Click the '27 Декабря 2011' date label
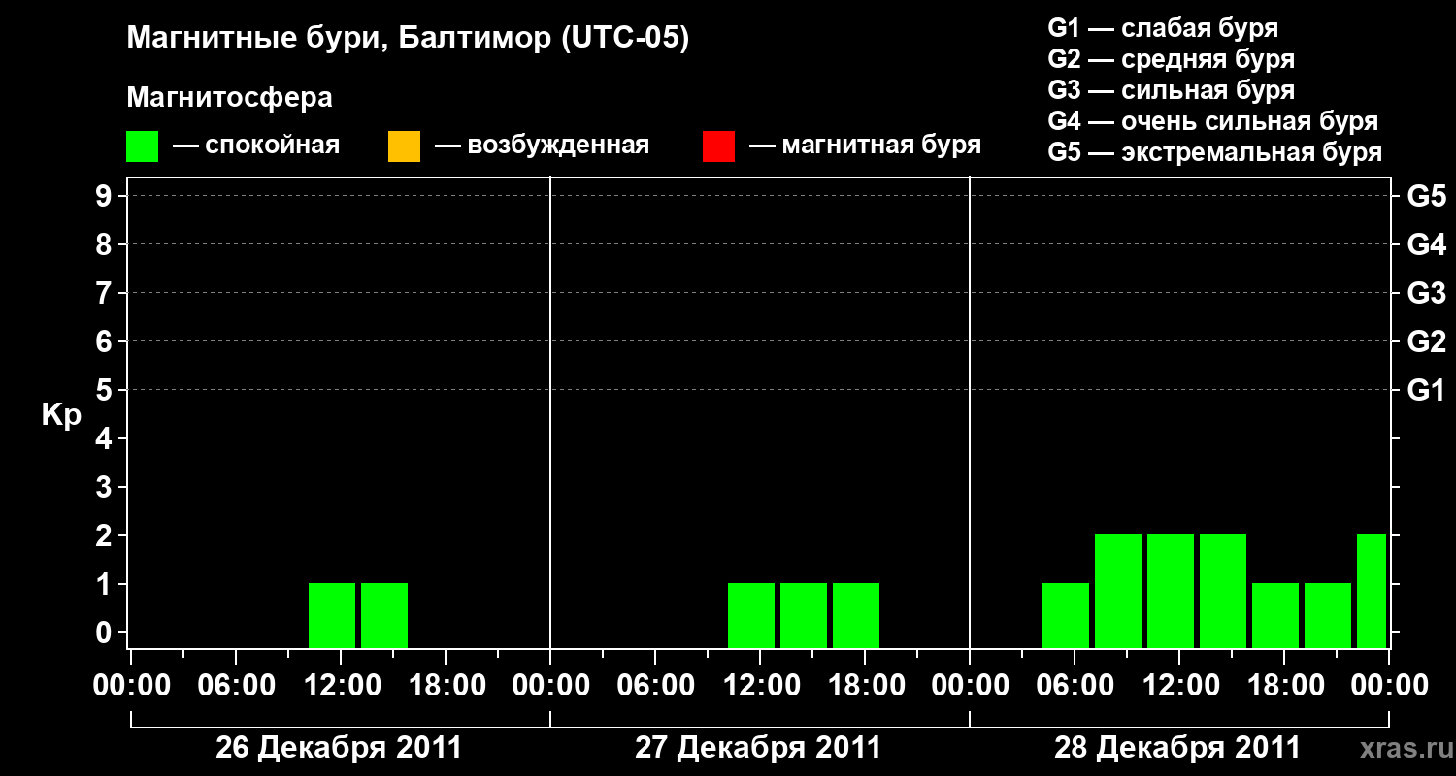Viewport: 1456px width, 776px height. (758, 748)
